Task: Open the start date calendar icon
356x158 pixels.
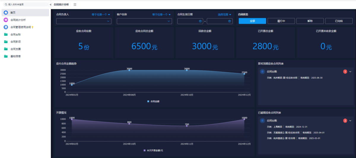Action: [x=200, y=21]
